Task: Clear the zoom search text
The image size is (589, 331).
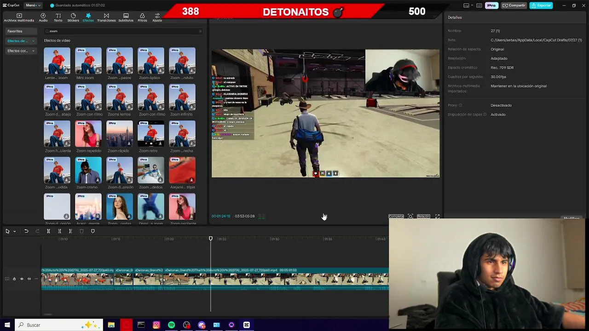Action: (200, 31)
